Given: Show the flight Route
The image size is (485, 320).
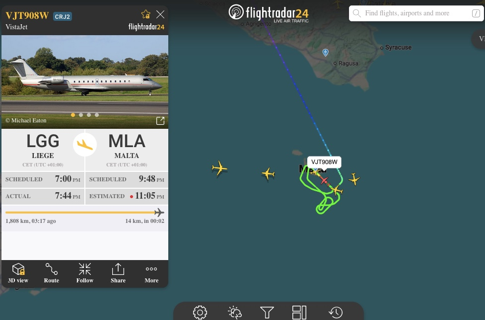Looking at the screenshot, I should [x=51, y=273].
